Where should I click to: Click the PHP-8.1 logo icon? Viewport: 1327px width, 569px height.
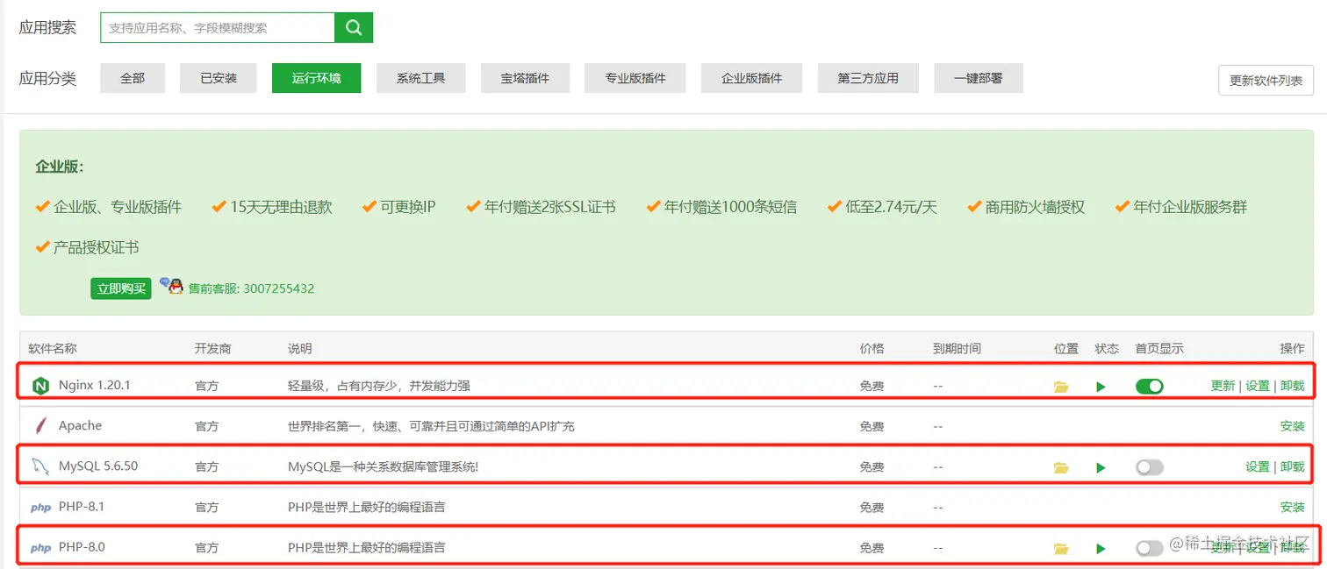(40, 508)
